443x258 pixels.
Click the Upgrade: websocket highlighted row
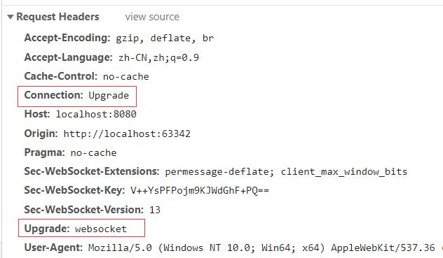click(x=81, y=228)
